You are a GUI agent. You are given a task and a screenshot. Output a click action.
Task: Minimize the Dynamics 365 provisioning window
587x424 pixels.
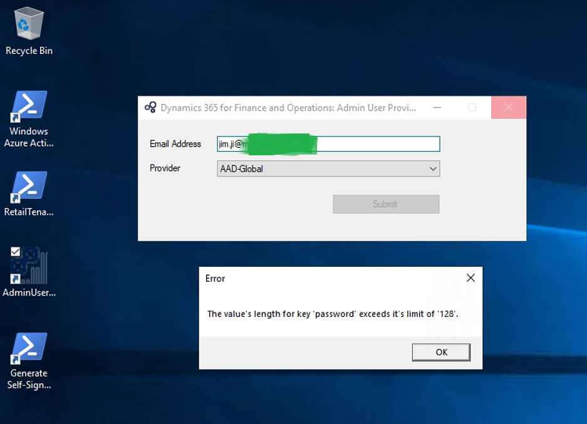click(437, 108)
